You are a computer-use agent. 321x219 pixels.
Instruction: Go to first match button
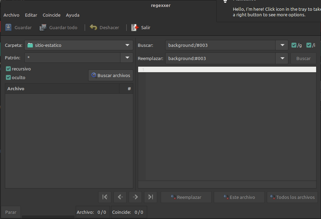click(105, 197)
